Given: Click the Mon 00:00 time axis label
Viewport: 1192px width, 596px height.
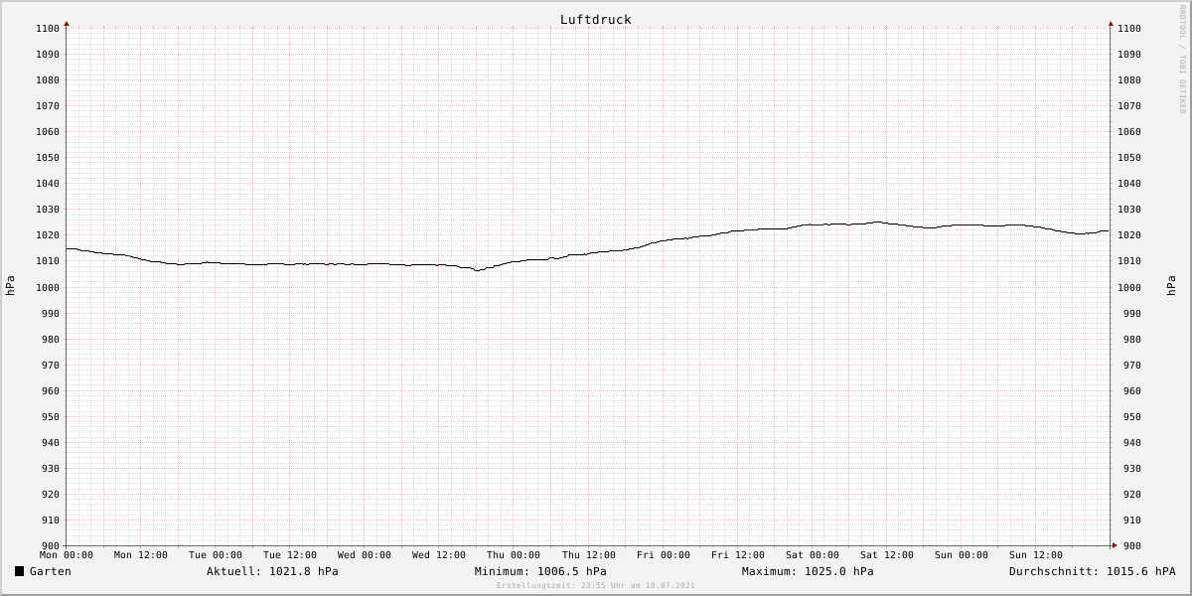Looking at the screenshot, I should [67, 555].
